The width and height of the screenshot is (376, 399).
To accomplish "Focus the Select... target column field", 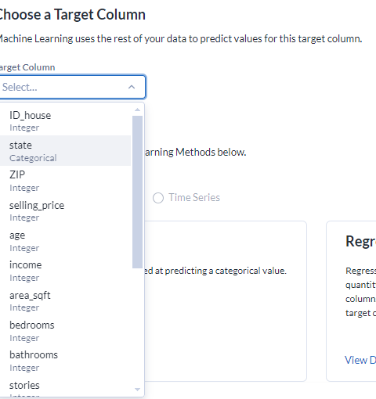I will click(73, 87).
